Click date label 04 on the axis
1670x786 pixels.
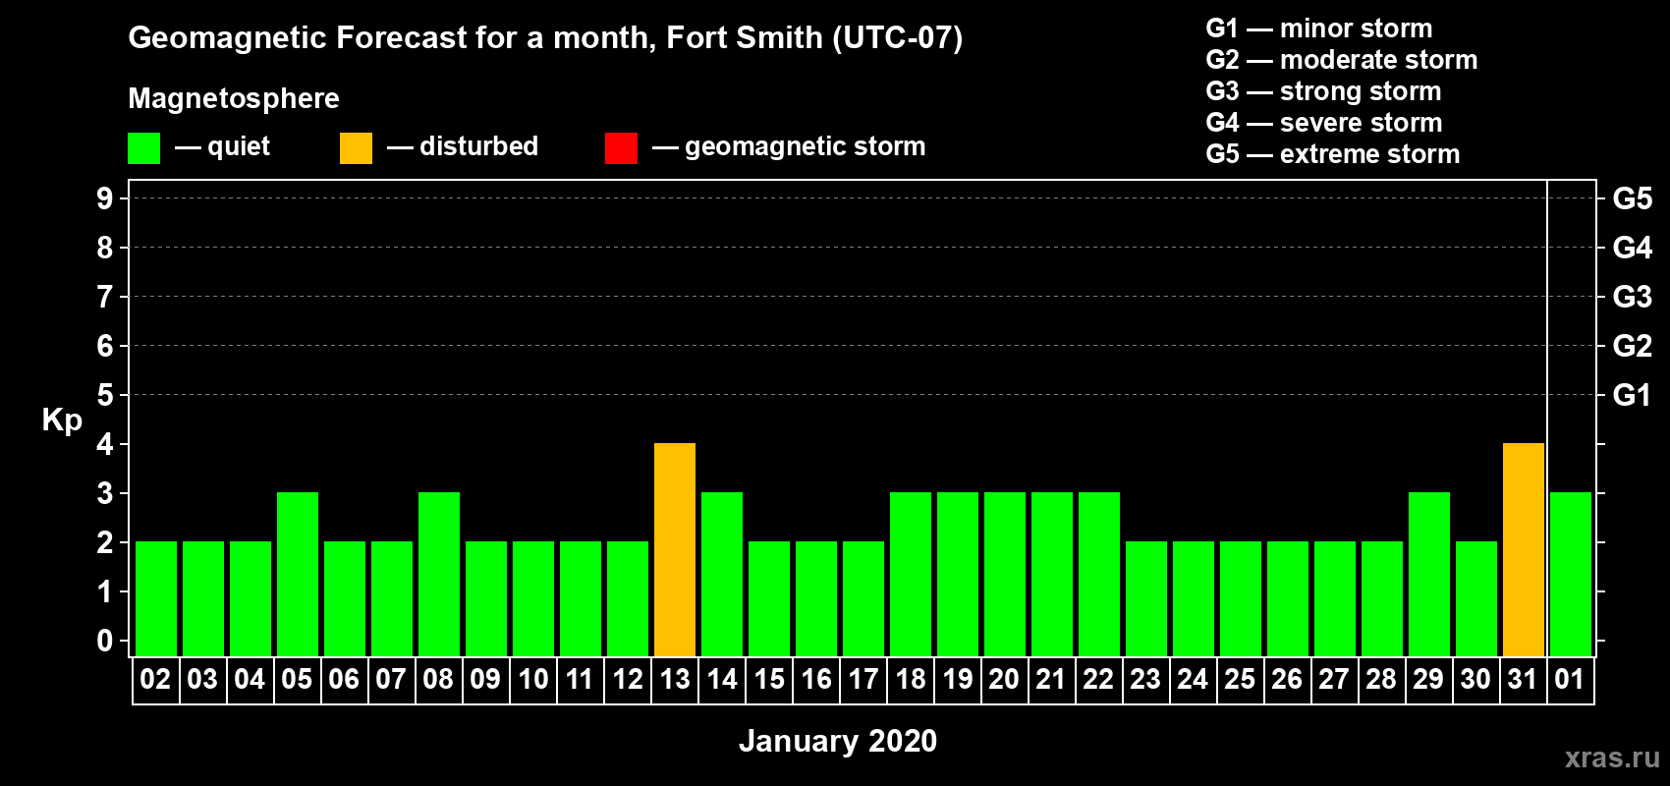250,679
